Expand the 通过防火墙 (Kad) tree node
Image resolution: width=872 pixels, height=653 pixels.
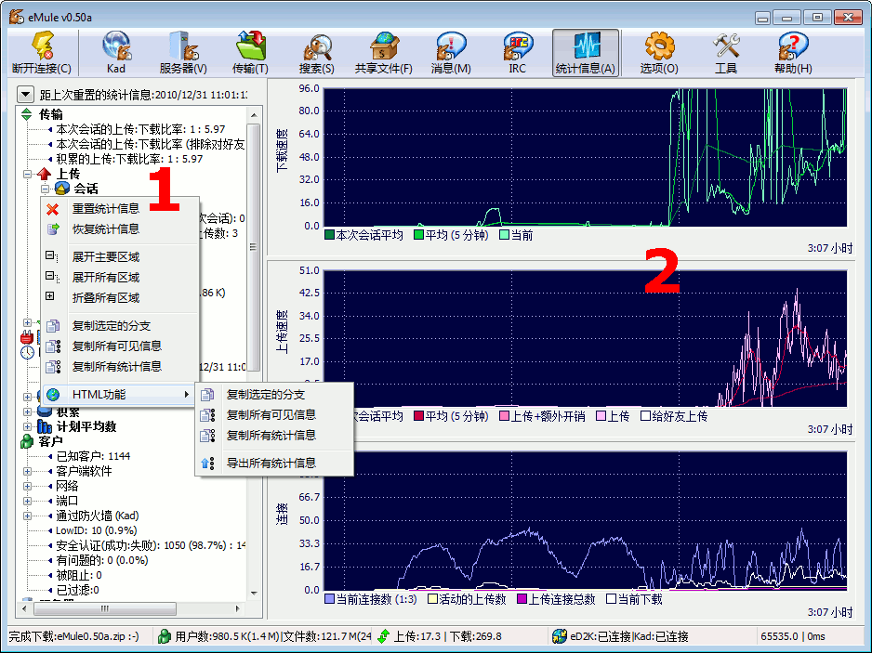point(28,516)
